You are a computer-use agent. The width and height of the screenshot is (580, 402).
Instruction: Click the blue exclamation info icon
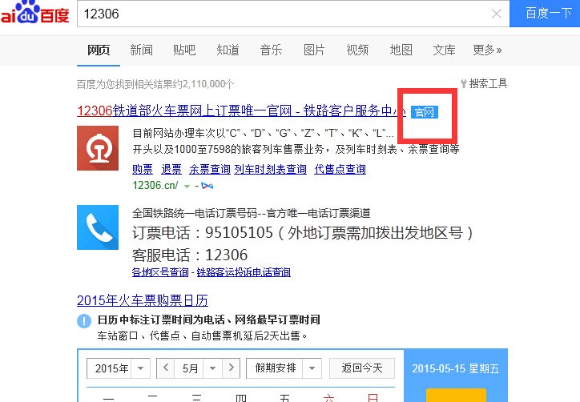(84, 320)
